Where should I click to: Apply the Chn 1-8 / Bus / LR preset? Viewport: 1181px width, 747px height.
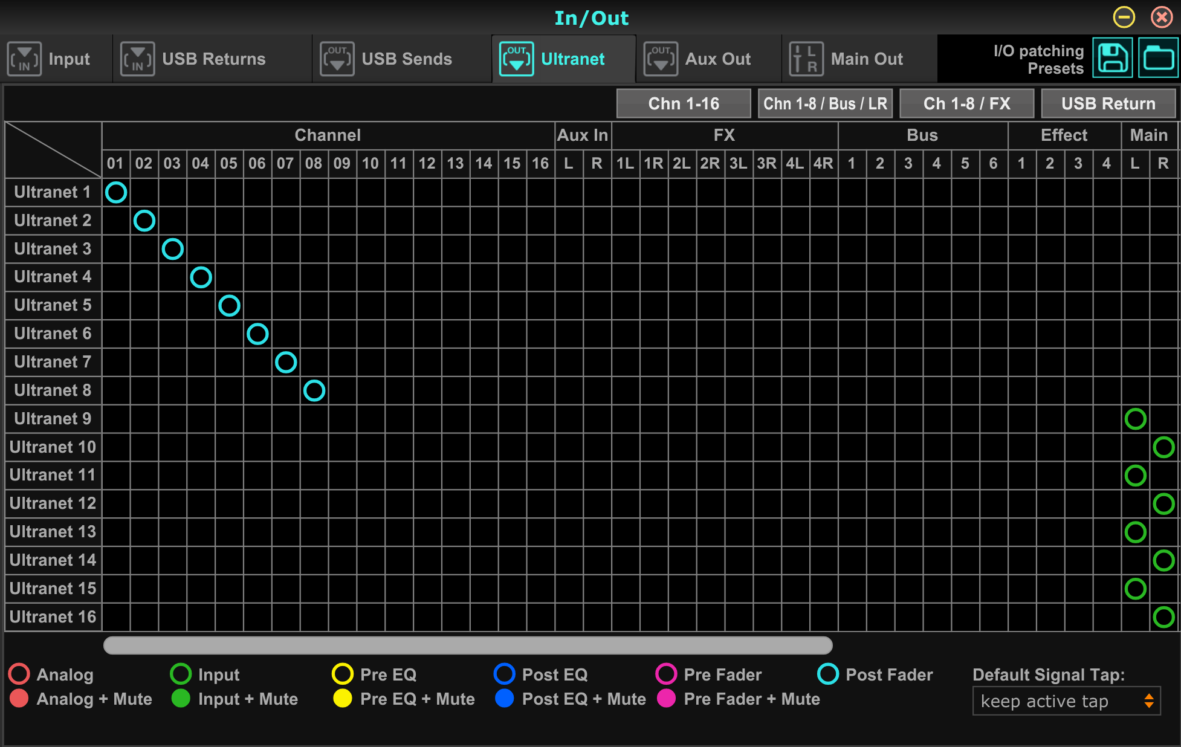[825, 104]
